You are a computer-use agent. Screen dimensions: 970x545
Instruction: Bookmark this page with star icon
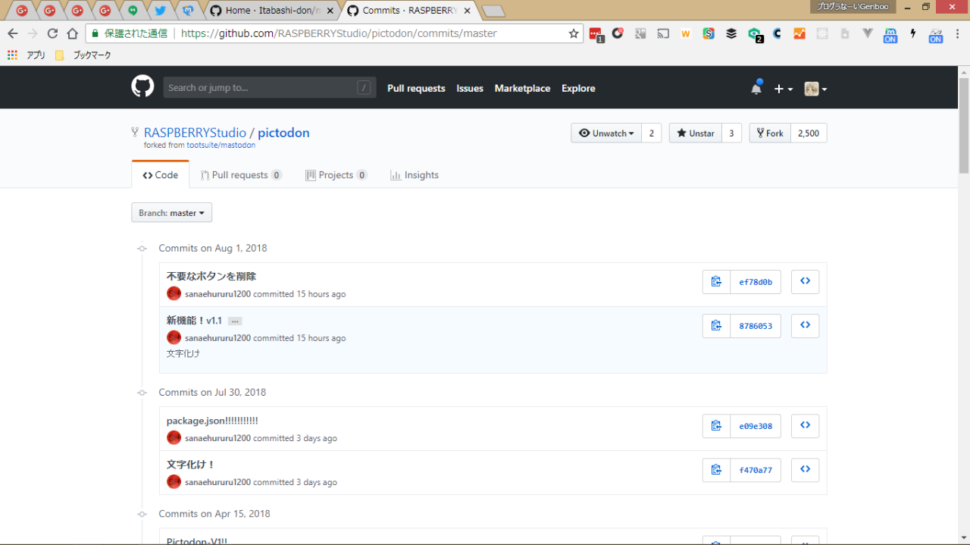(574, 33)
